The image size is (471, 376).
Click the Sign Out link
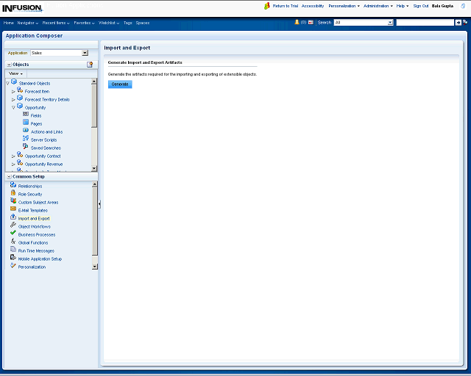click(x=420, y=6)
